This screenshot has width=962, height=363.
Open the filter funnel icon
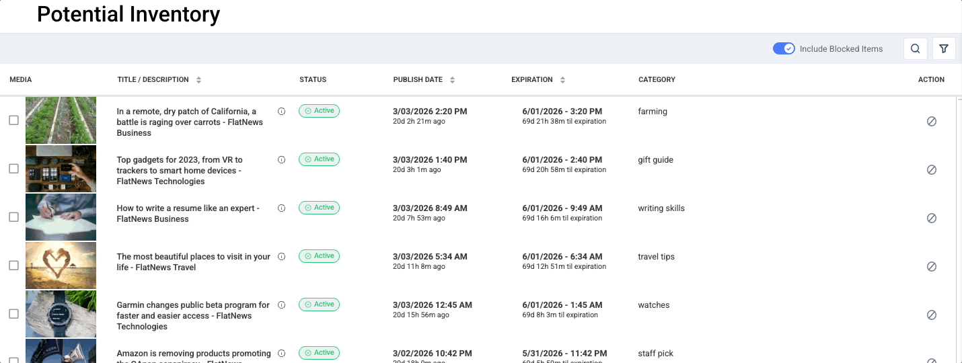click(x=944, y=48)
